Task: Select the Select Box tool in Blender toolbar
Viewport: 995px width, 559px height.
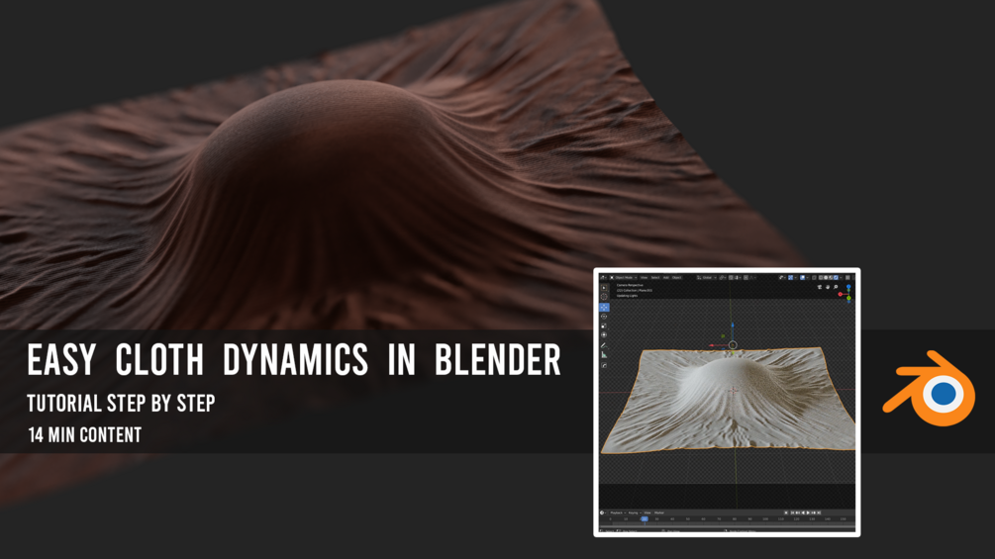Action: pos(604,288)
